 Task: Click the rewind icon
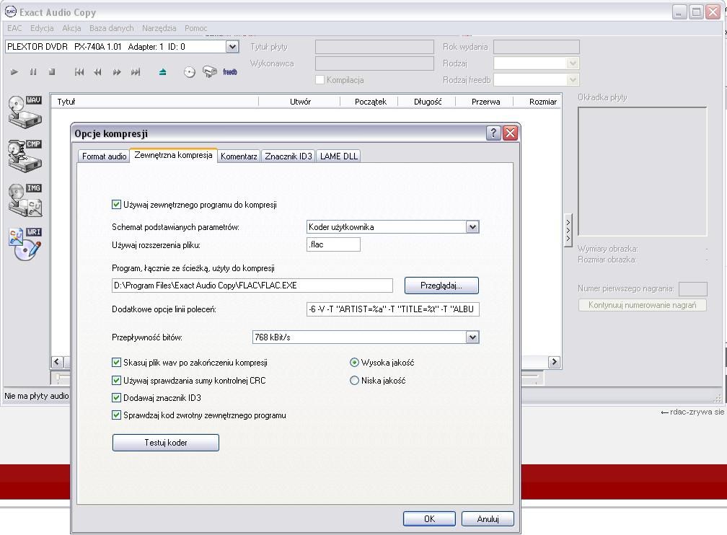pos(98,72)
